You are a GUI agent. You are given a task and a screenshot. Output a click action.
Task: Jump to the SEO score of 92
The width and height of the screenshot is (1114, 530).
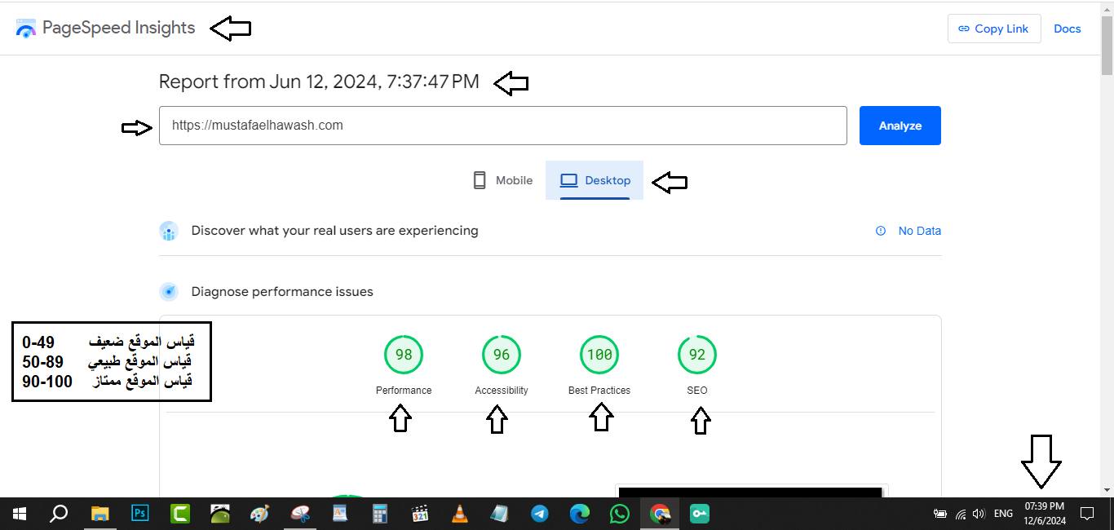[697, 355]
